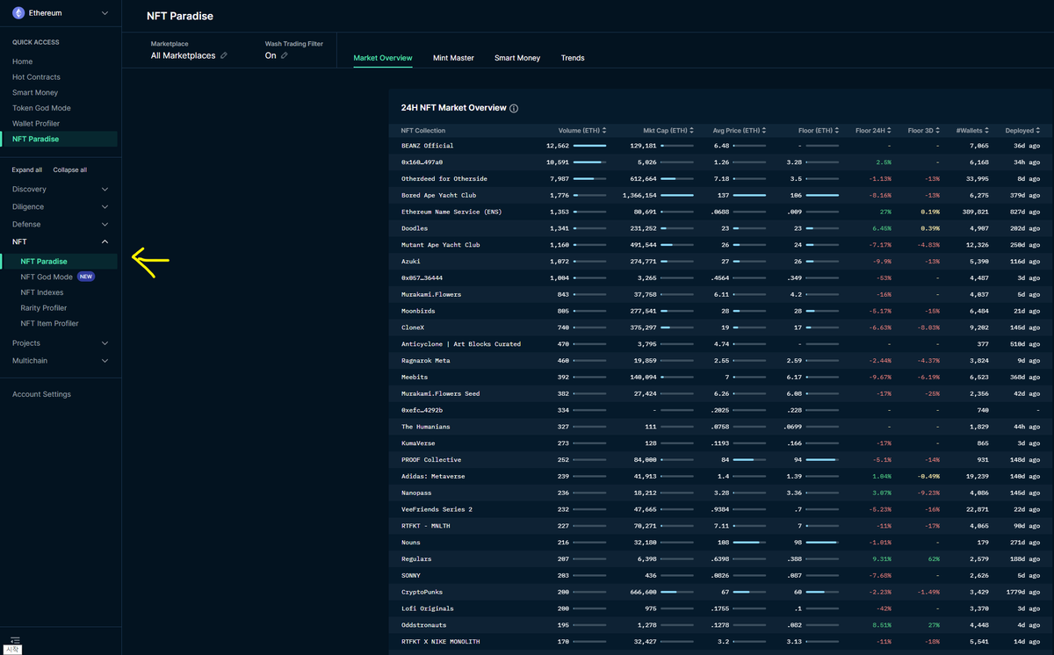The width and height of the screenshot is (1054, 655).
Task: Open the VeeFriends Series 2 collection
Action: click(437, 509)
